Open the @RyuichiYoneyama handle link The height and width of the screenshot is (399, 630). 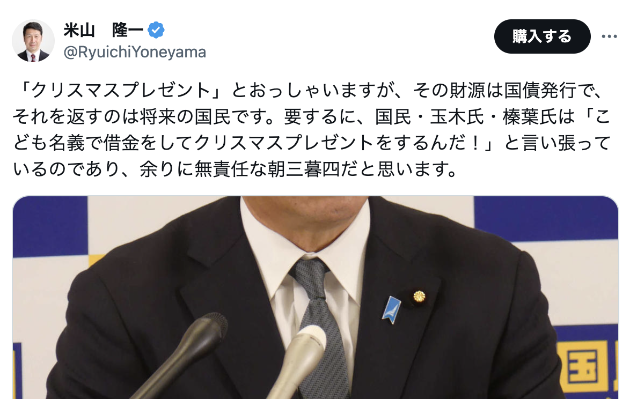[135, 52]
